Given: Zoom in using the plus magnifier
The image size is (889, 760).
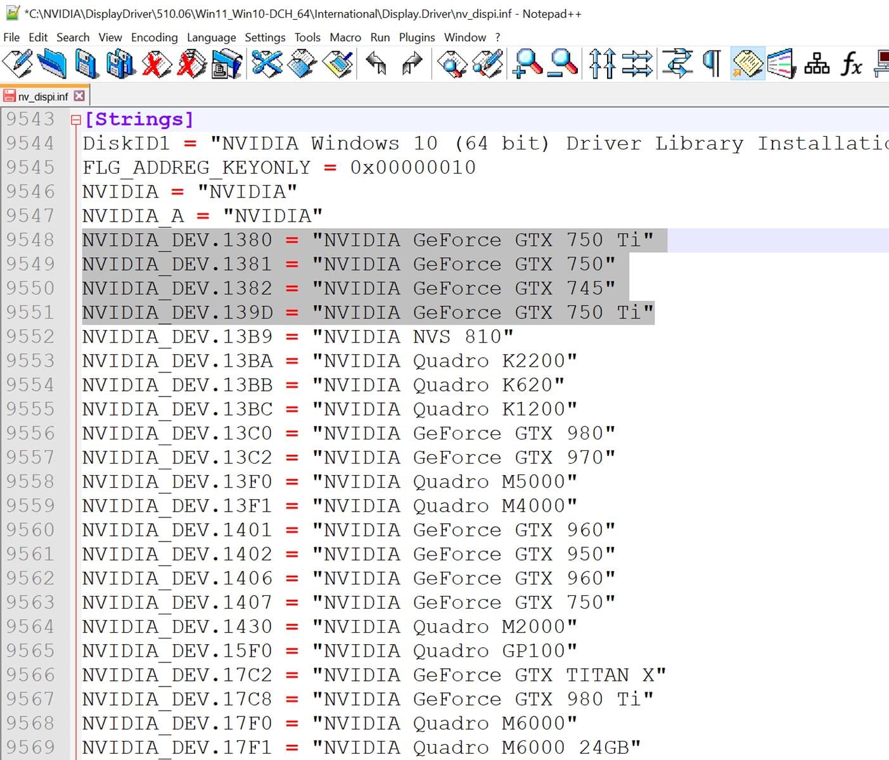Looking at the screenshot, I should click(x=528, y=64).
